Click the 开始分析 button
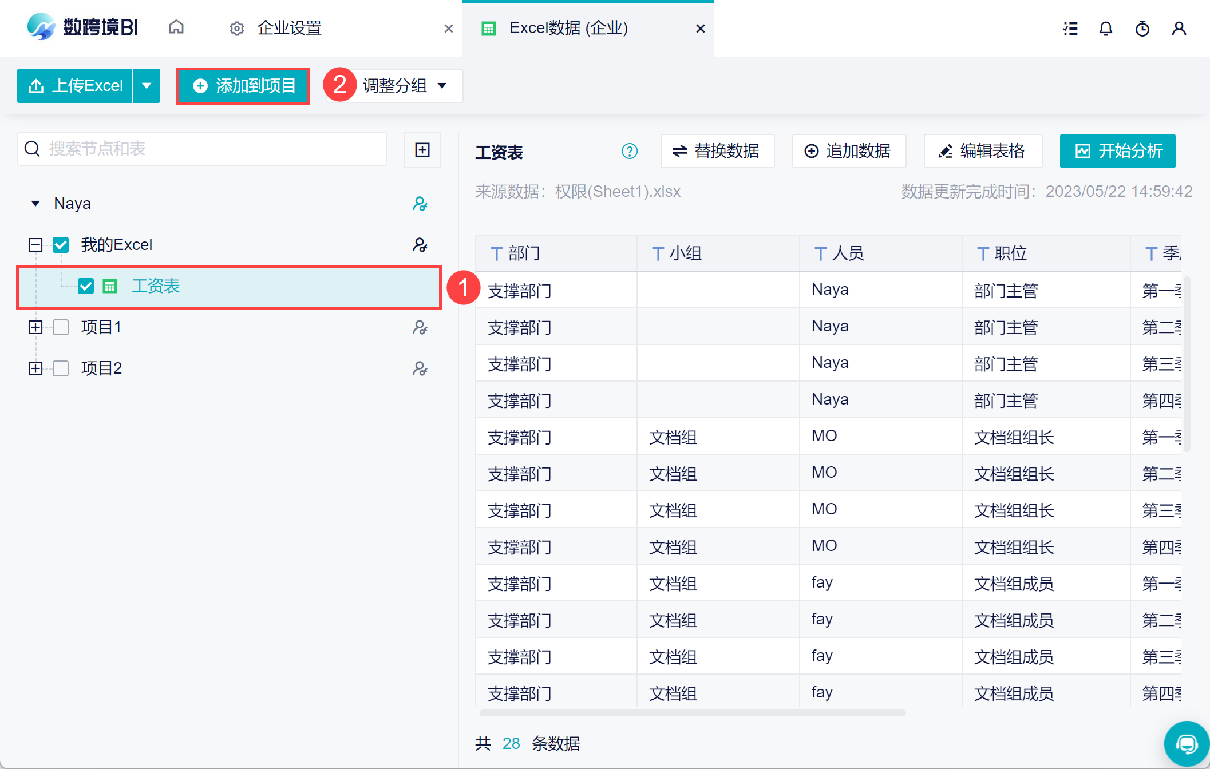Viewport: 1210px width, 769px height. [x=1117, y=151]
